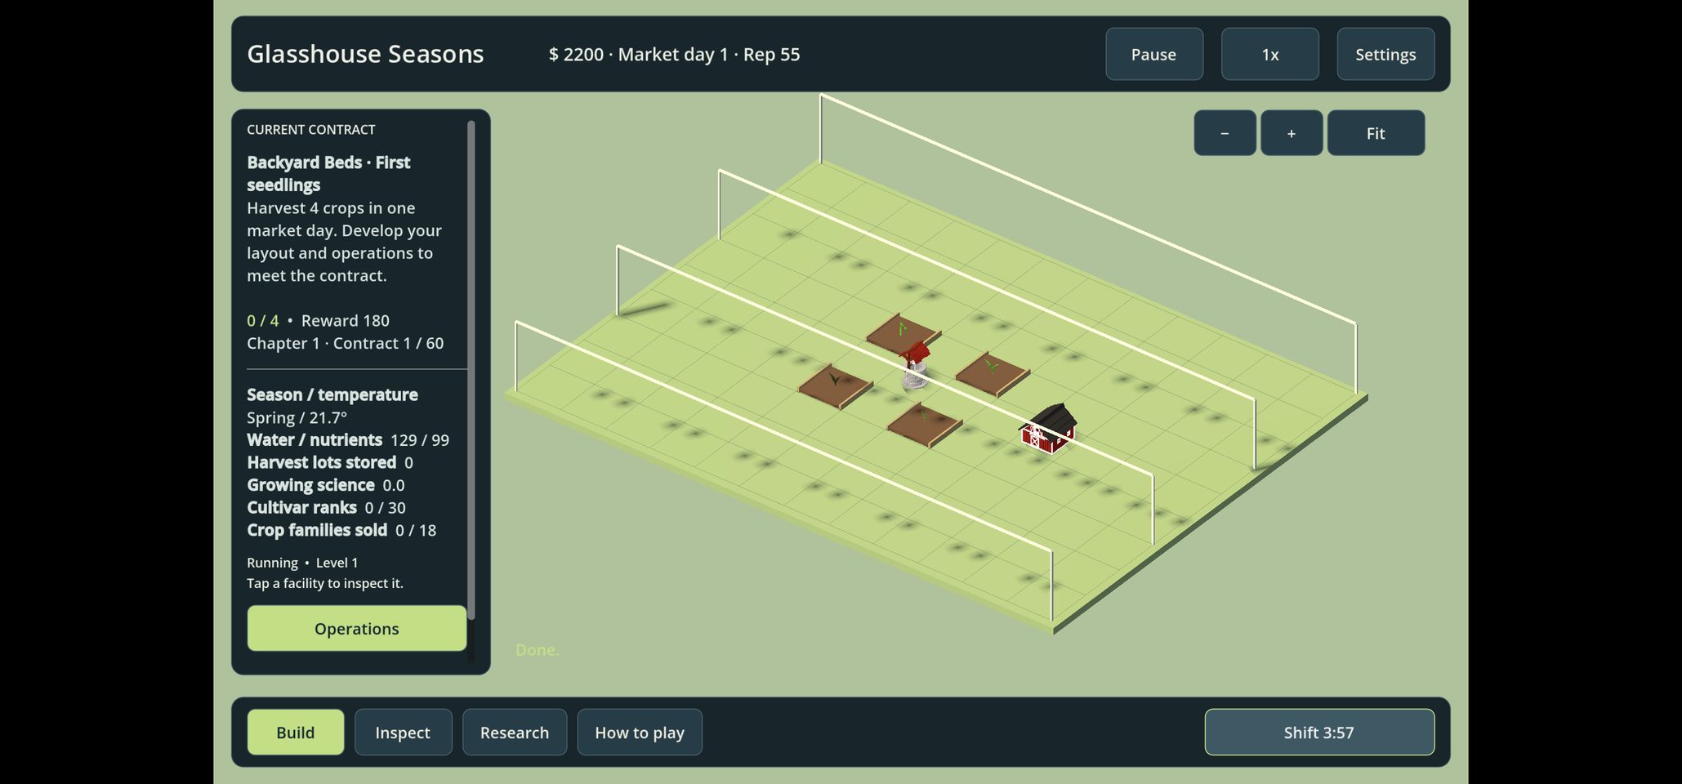
Task: Fit the field view to screen
Action: tap(1376, 133)
